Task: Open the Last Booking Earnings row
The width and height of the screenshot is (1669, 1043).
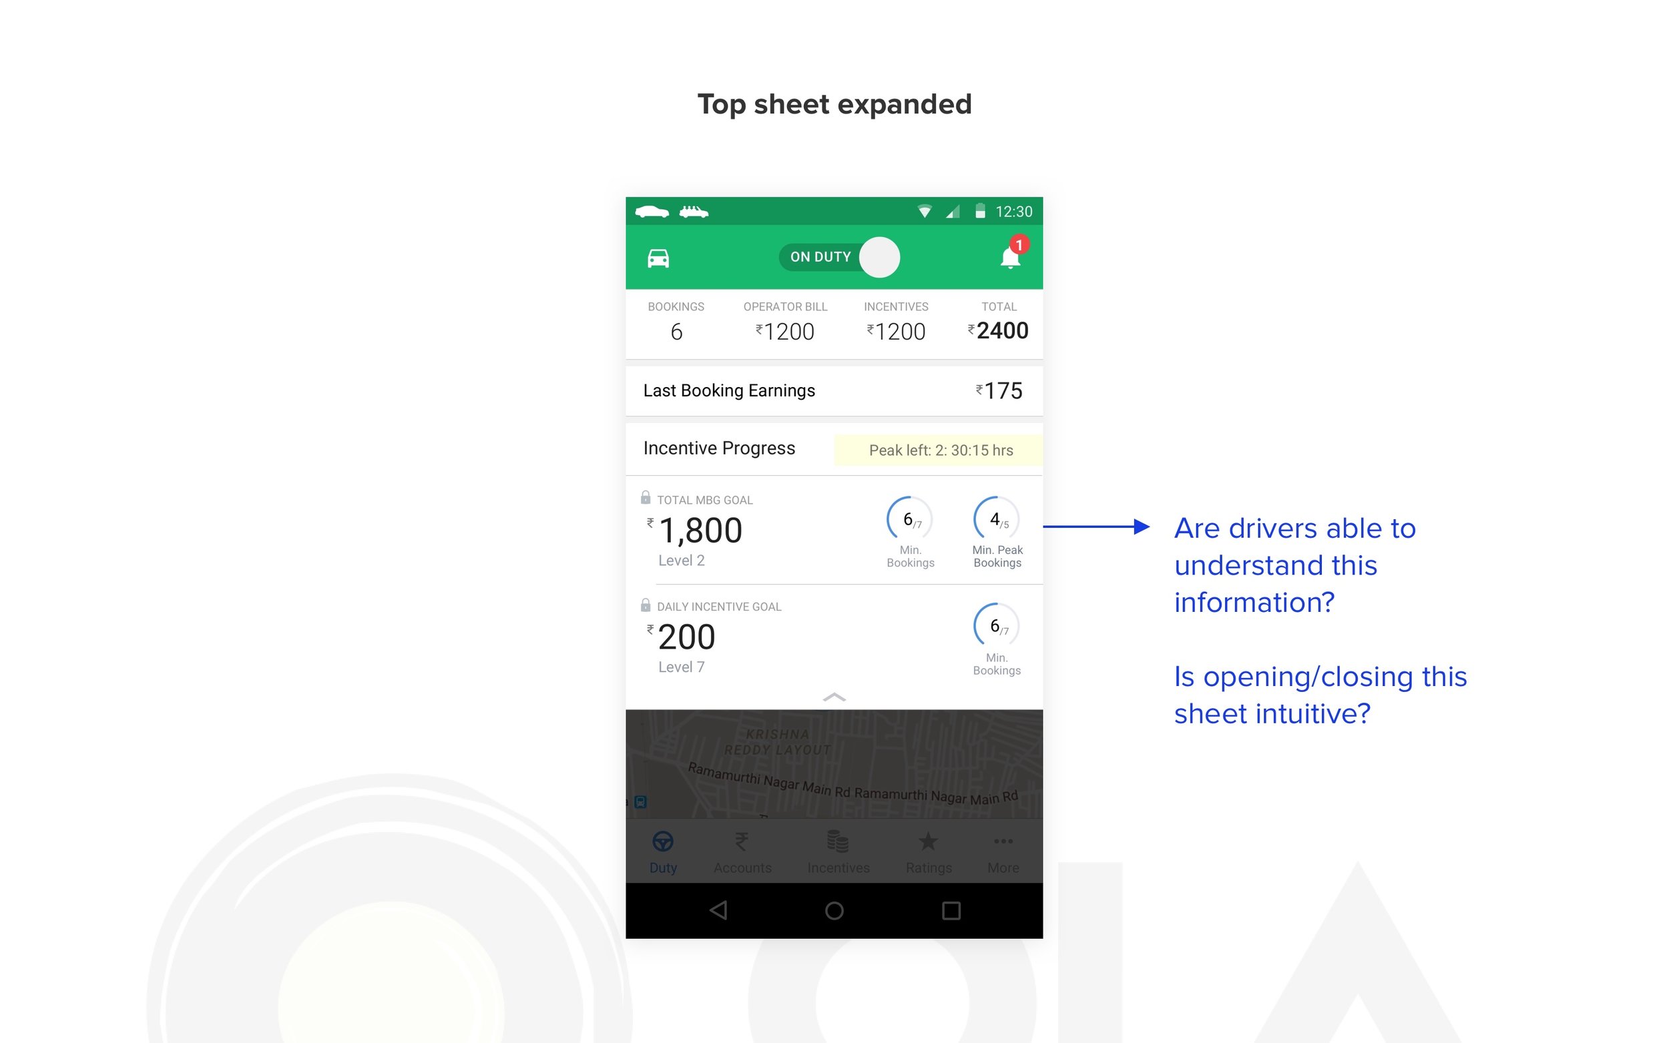Action: click(834, 390)
